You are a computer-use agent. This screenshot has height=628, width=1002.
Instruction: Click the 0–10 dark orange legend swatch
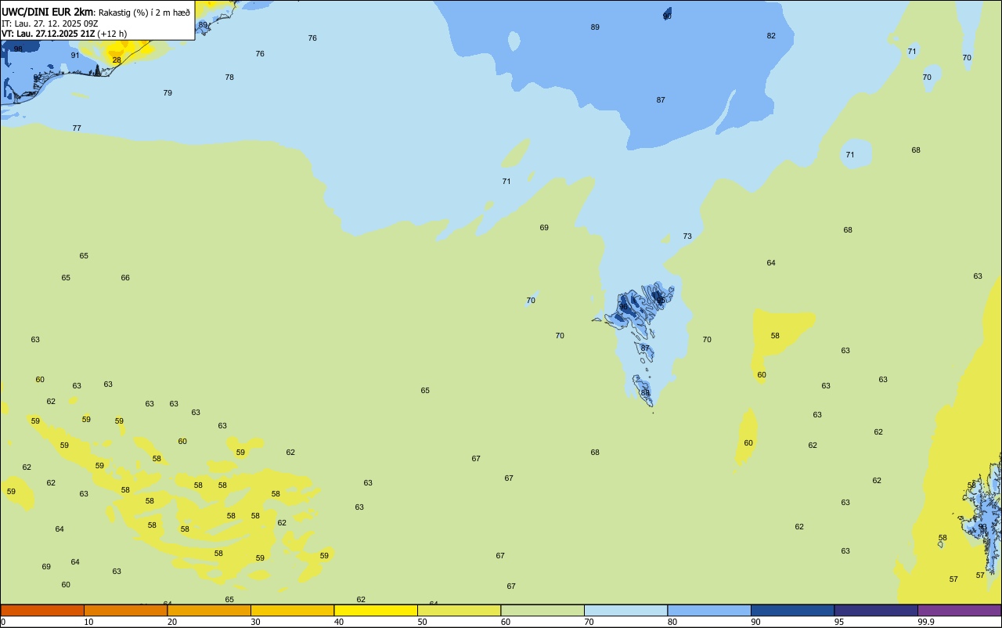coord(42,610)
